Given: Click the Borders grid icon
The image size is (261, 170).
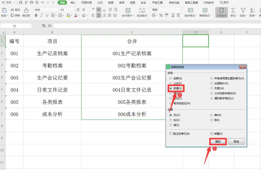Looking at the screenshot, I should [x=53, y=15].
